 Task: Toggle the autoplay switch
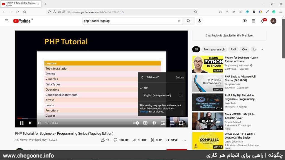[x=136, y=123]
